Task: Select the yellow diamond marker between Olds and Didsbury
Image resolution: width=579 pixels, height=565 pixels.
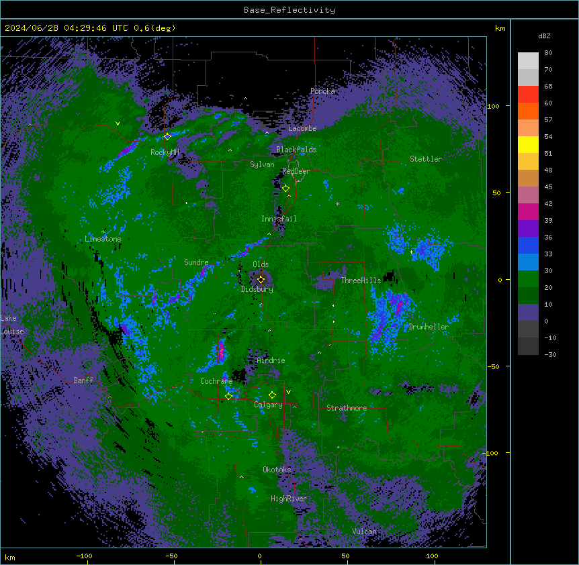Action: pos(261,279)
